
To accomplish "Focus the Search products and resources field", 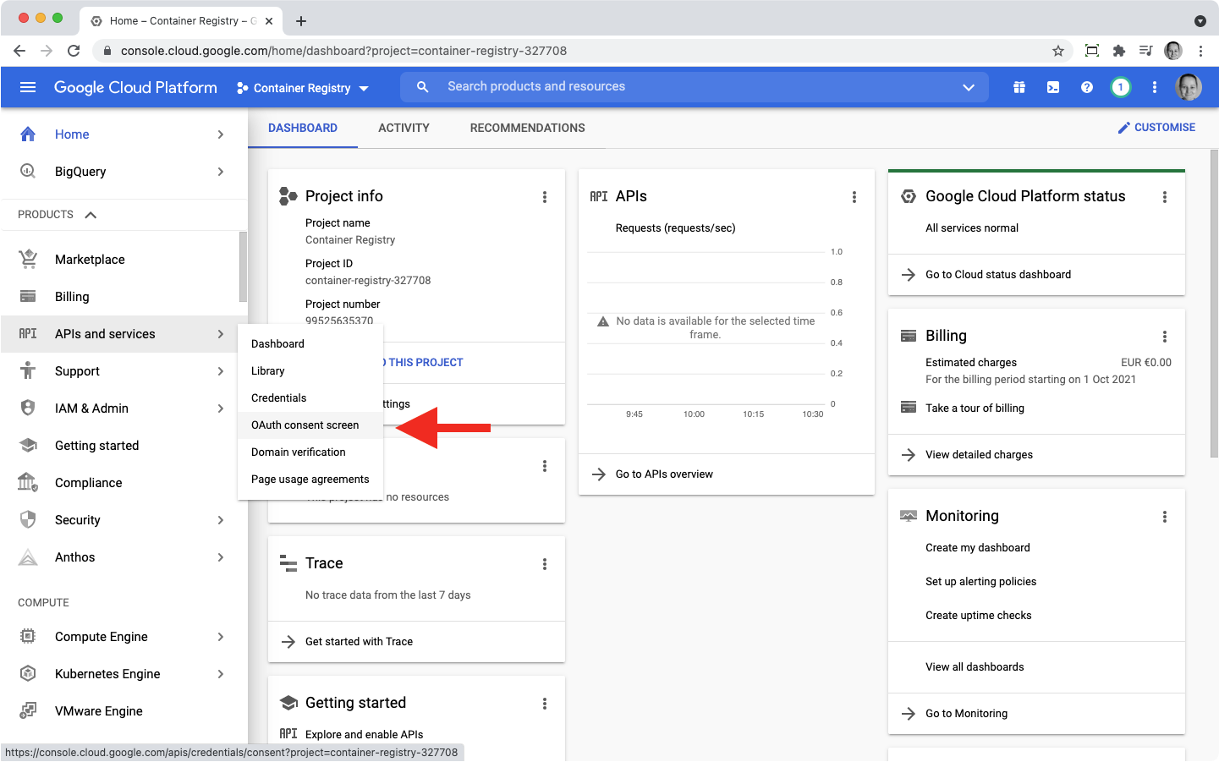I will point(694,87).
